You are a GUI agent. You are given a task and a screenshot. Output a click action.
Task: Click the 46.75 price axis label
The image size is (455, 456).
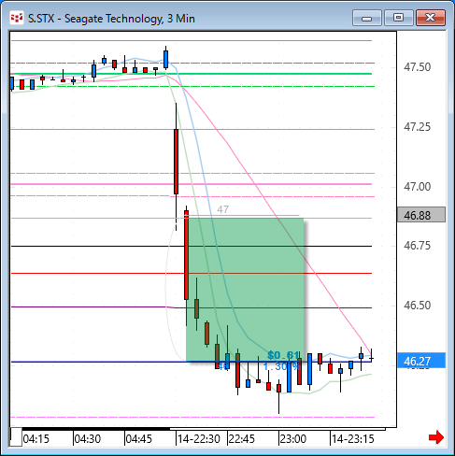pos(417,246)
